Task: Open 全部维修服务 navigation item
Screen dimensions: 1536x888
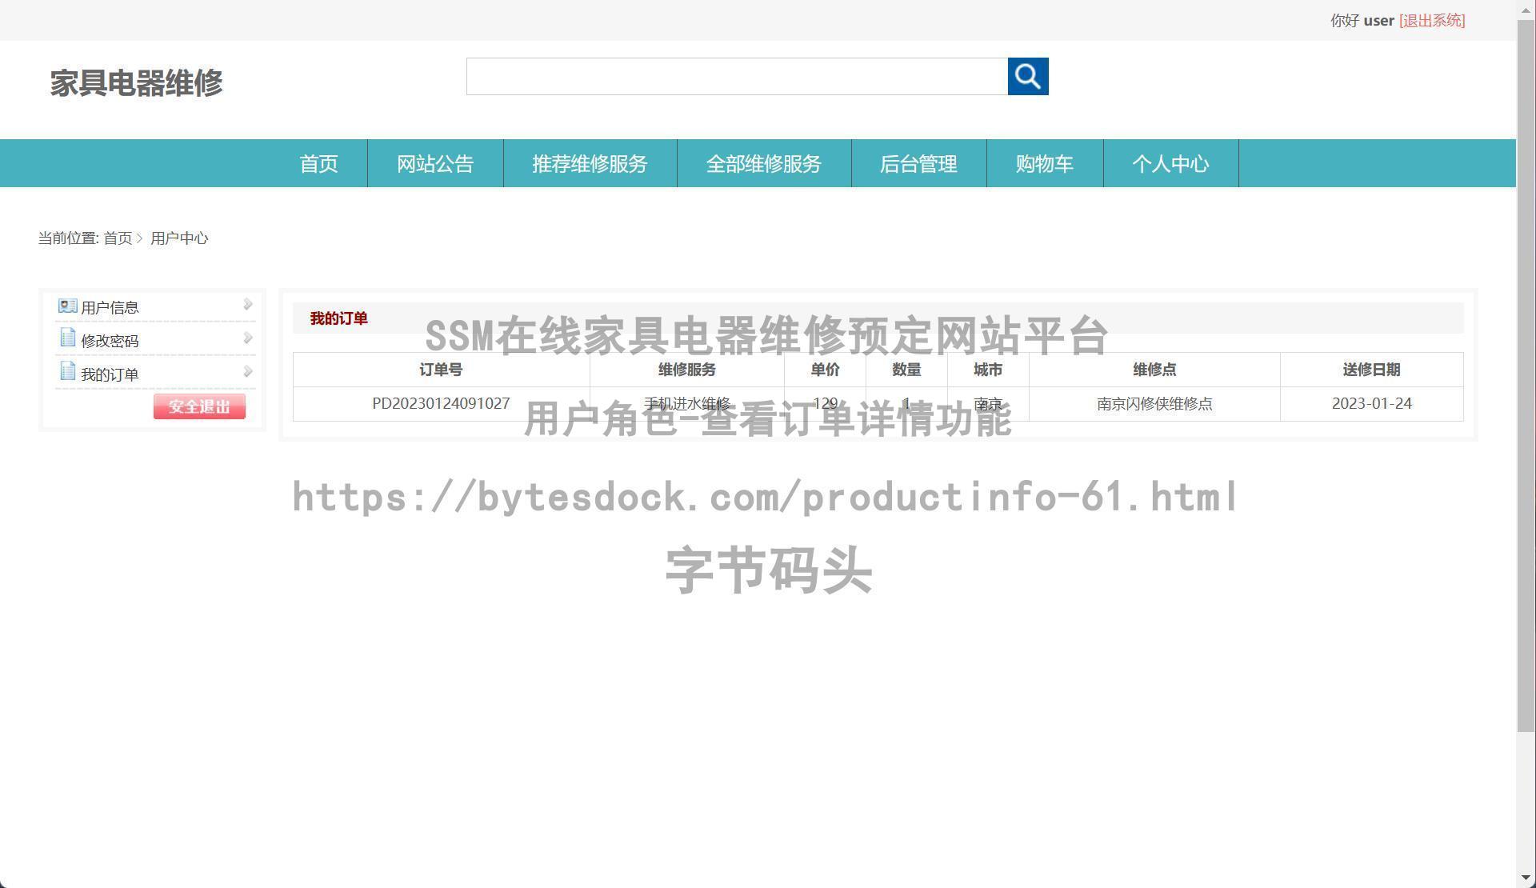Action: point(763,164)
